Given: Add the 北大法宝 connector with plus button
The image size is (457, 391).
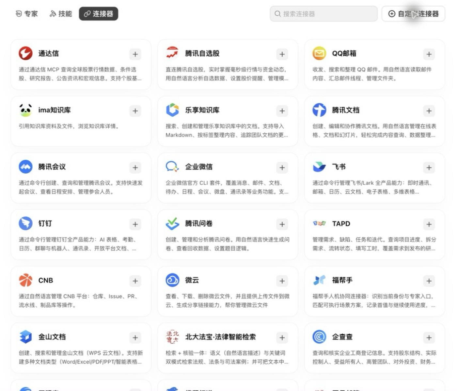Looking at the screenshot, I should 282,338.
